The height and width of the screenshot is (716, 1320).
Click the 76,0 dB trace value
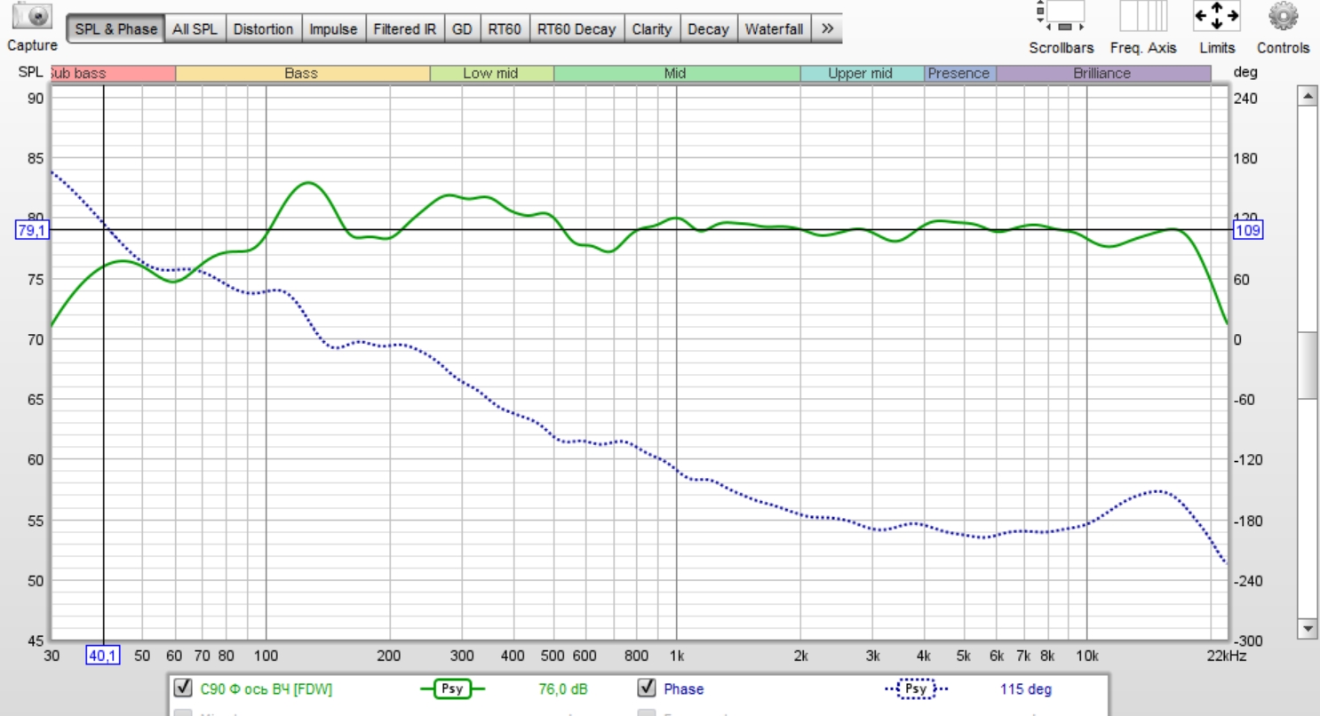(x=562, y=689)
